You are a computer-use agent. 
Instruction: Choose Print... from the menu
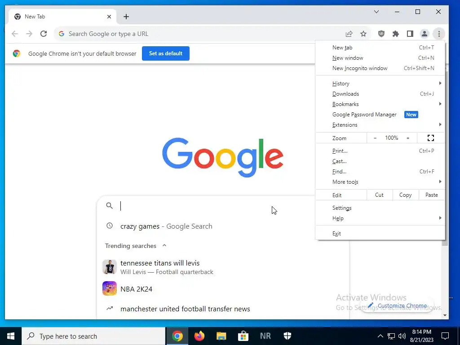(x=380, y=151)
